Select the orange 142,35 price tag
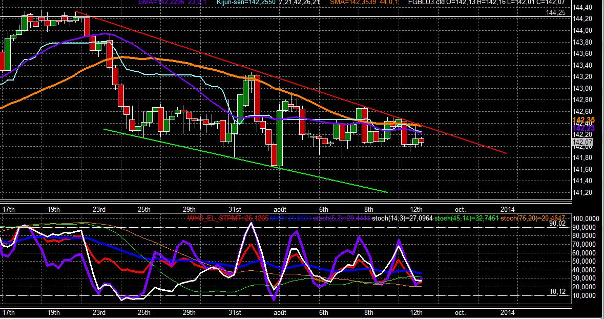This screenshot has height=319, width=604. click(x=584, y=120)
